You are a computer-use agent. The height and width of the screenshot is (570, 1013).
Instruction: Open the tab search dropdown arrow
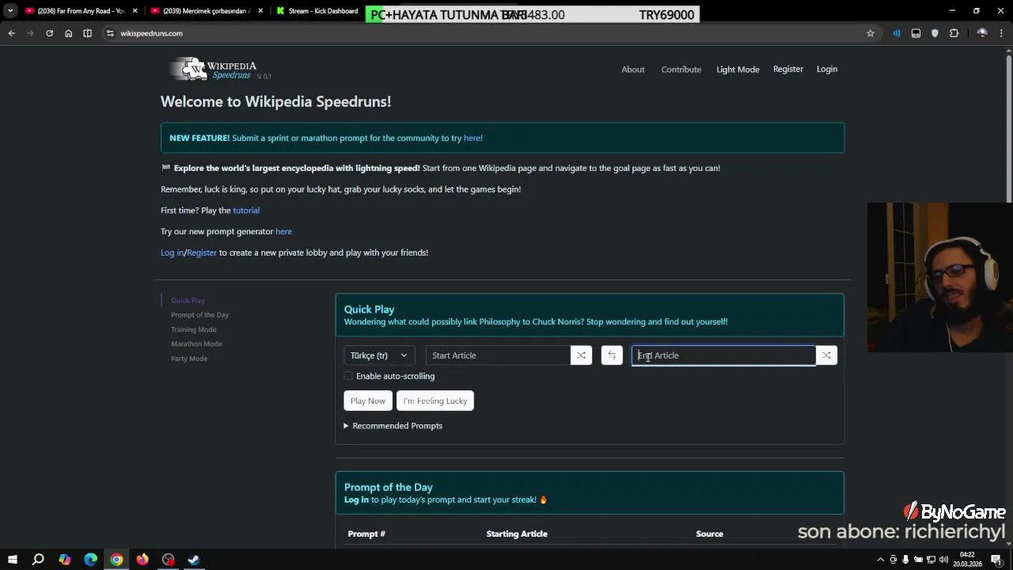tap(10, 11)
